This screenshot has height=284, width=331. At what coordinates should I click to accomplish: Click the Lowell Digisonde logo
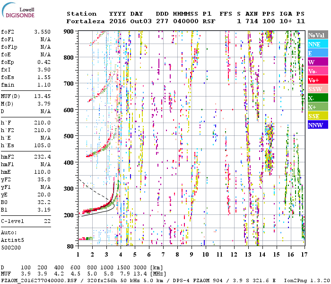[x=18, y=10]
